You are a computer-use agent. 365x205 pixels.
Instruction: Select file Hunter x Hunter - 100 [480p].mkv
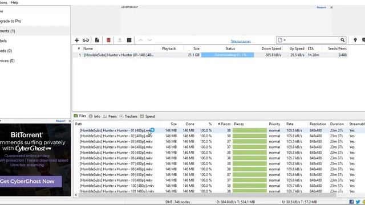tap(117, 186)
